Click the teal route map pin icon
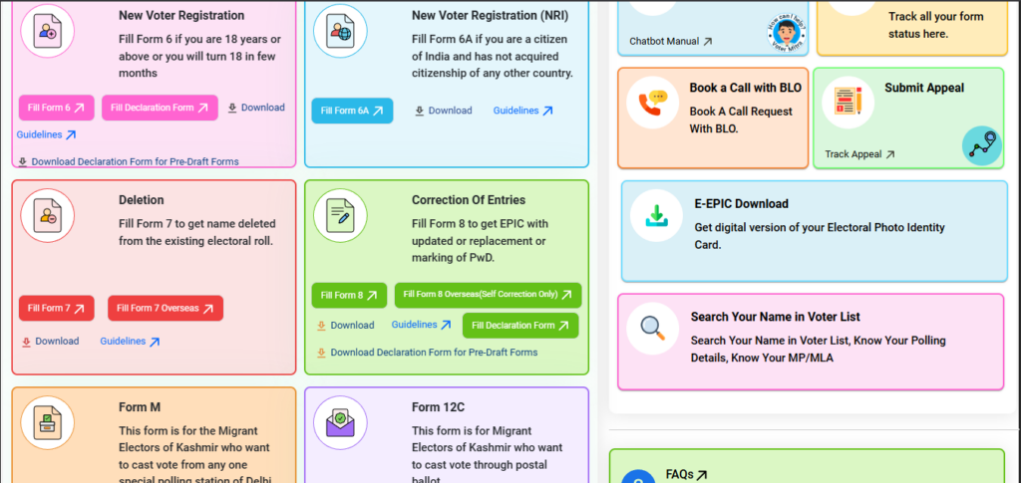Image resolution: width=1021 pixels, height=483 pixels. pos(982,145)
